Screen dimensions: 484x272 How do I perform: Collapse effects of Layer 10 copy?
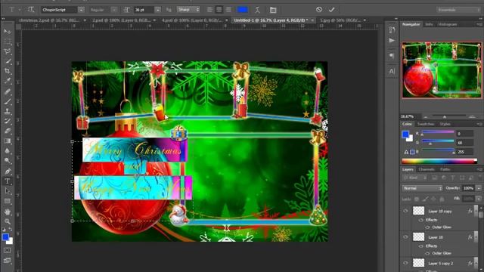tap(476, 211)
